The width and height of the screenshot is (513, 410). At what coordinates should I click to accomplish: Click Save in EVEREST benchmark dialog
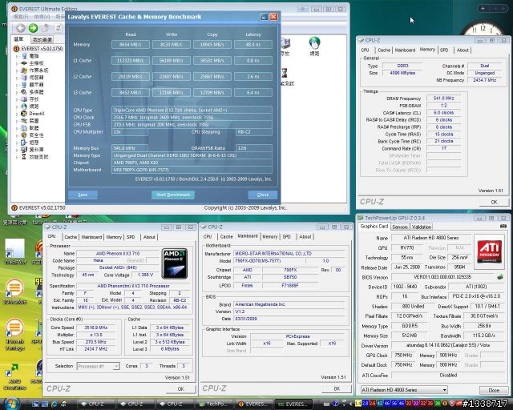83,195
